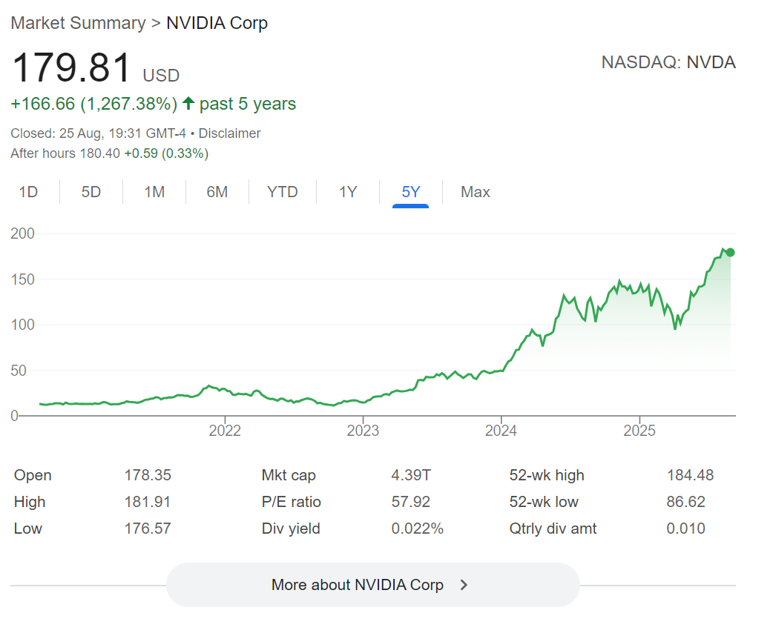Click the chevron beside More about NVIDIA Corp
Image resolution: width=776 pixels, height=636 pixels.
[x=464, y=585]
